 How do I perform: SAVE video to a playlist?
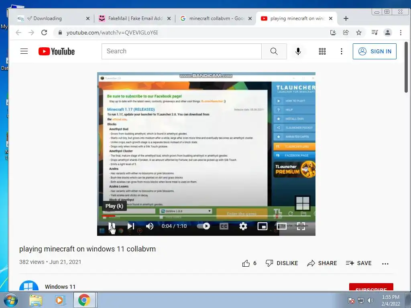pos(358,263)
